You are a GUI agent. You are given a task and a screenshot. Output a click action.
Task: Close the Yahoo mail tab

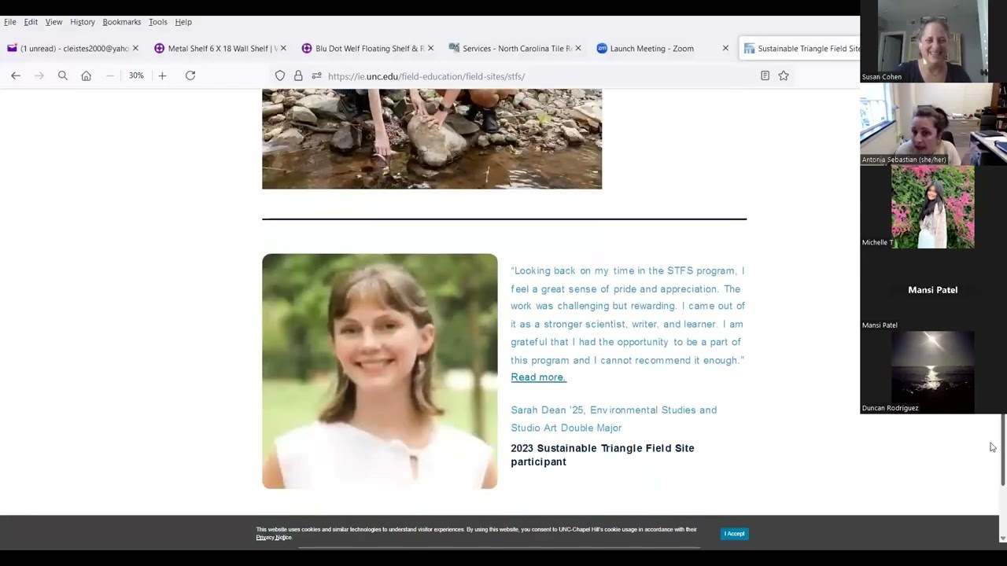tap(135, 48)
